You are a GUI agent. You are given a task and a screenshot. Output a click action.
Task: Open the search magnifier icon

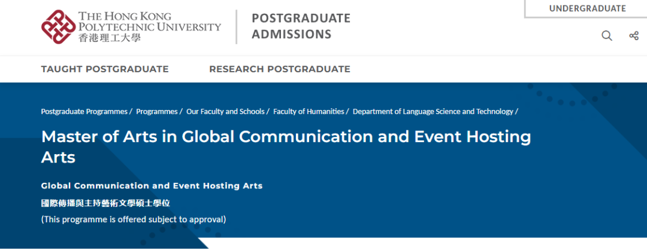(x=607, y=36)
